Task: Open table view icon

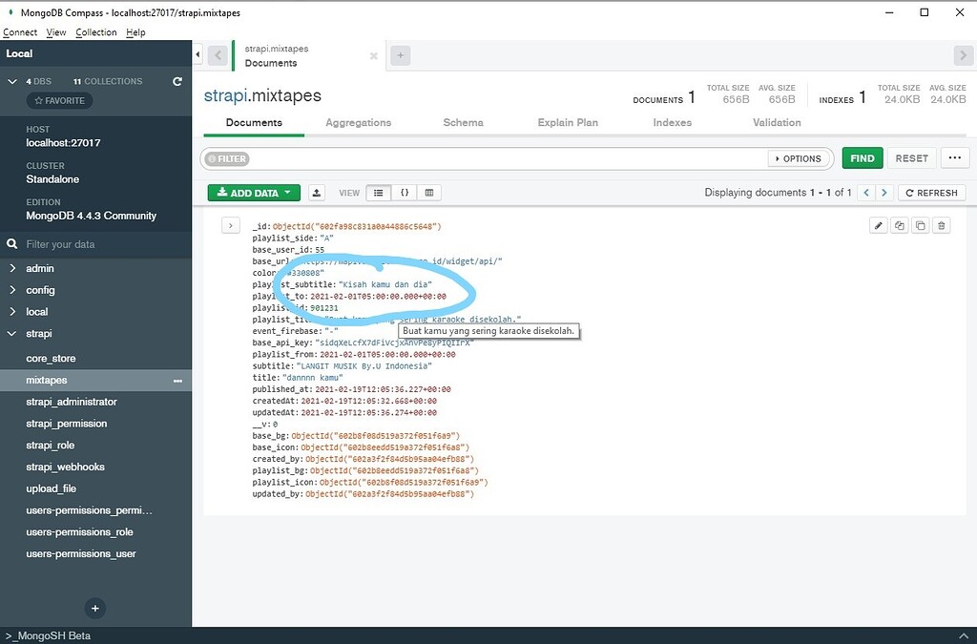Action: pyautogui.click(x=427, y=192)
